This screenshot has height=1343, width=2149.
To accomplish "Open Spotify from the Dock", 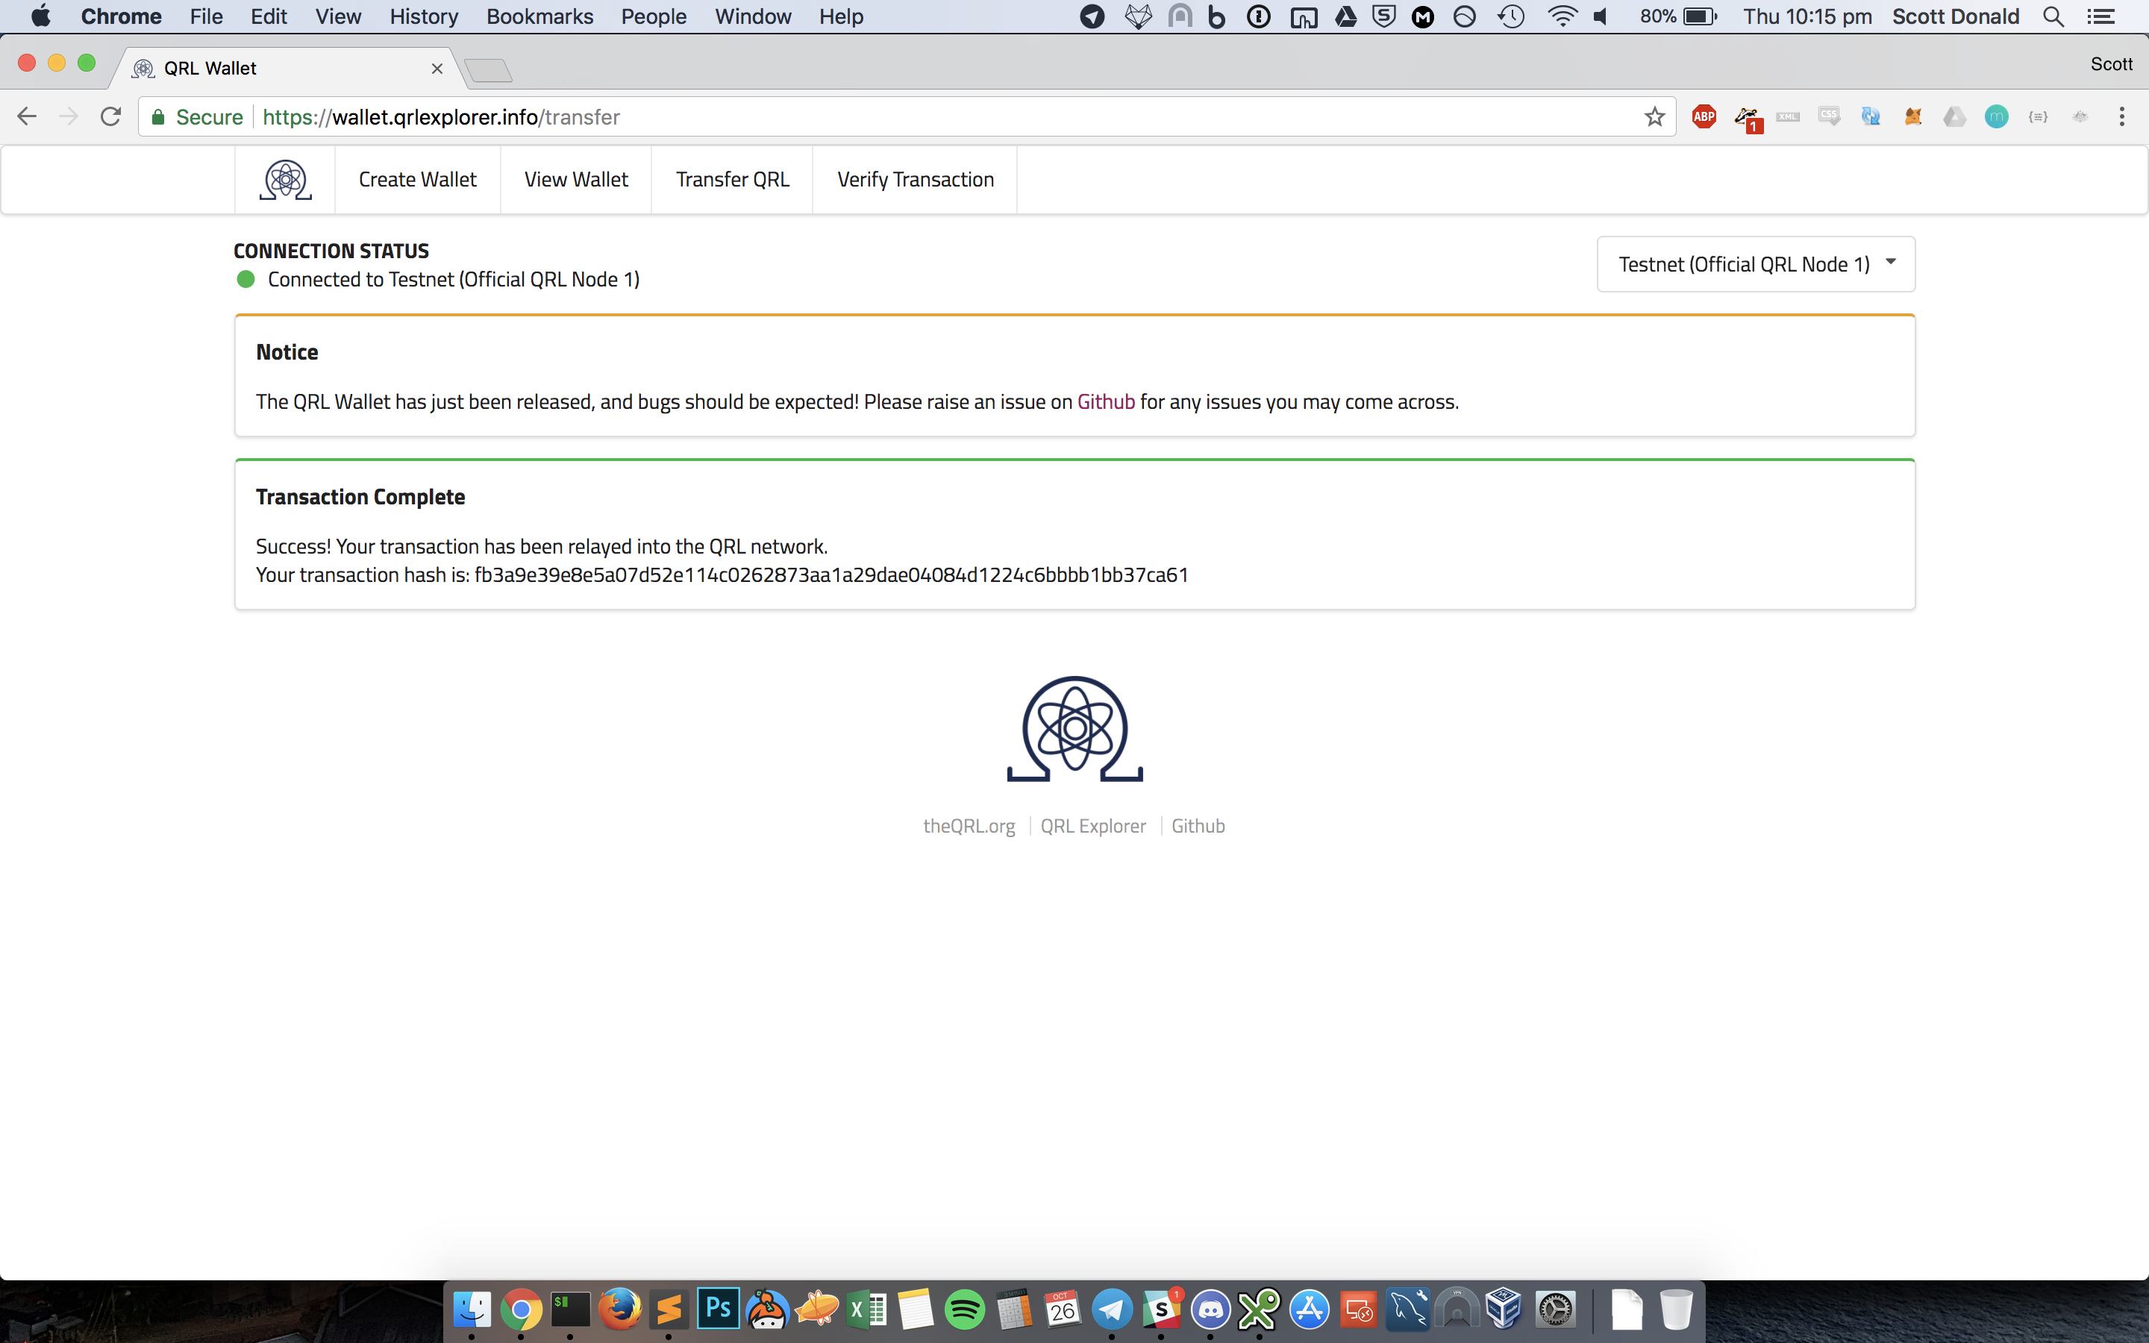I will pos(964,1309).
